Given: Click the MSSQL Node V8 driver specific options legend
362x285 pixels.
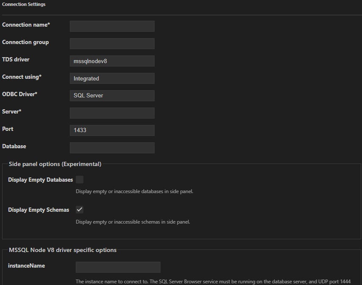Looking at the screenshot, I should 63,250.
